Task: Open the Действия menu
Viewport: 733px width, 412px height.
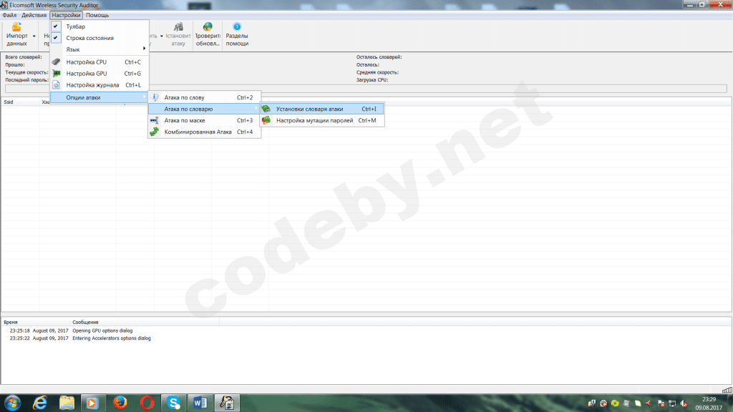Action: [34, 15]
